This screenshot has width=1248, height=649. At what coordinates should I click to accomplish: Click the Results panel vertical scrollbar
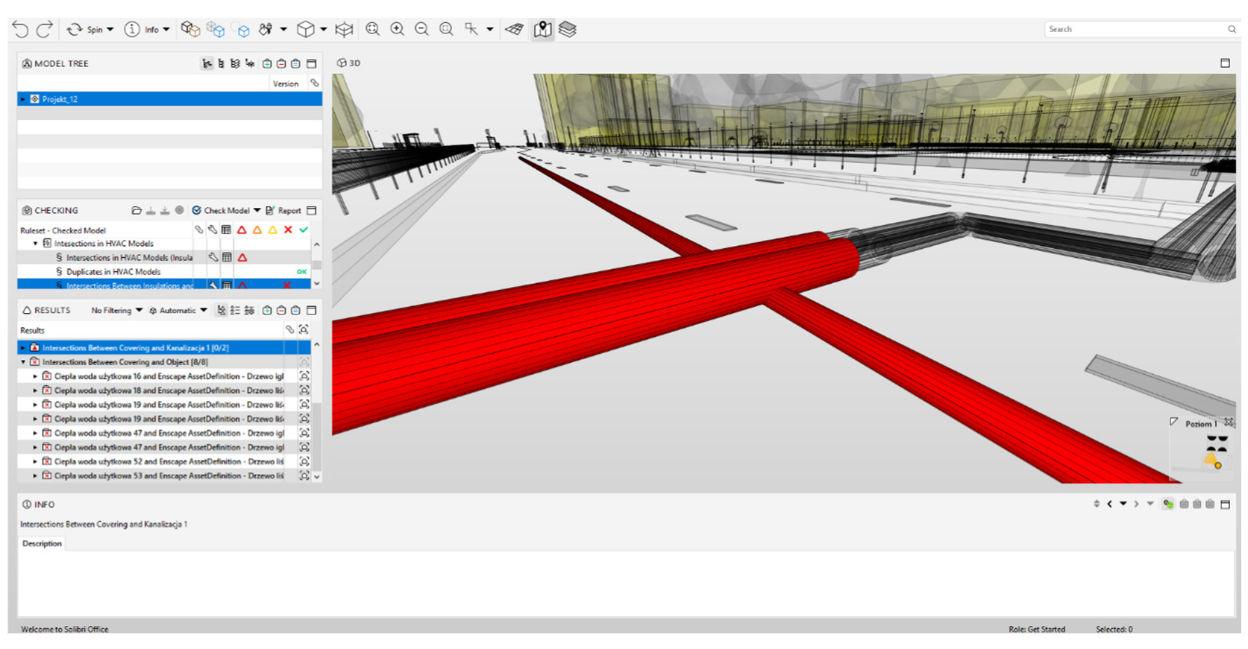[x=317, y=410]
